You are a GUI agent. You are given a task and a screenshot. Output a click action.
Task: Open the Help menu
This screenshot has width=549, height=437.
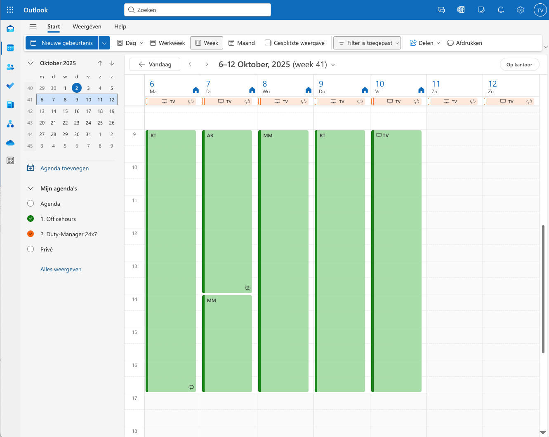120,26
